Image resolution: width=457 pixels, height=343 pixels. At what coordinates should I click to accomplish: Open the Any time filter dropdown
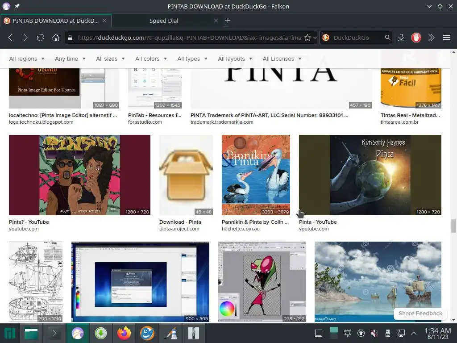point(70,59)
